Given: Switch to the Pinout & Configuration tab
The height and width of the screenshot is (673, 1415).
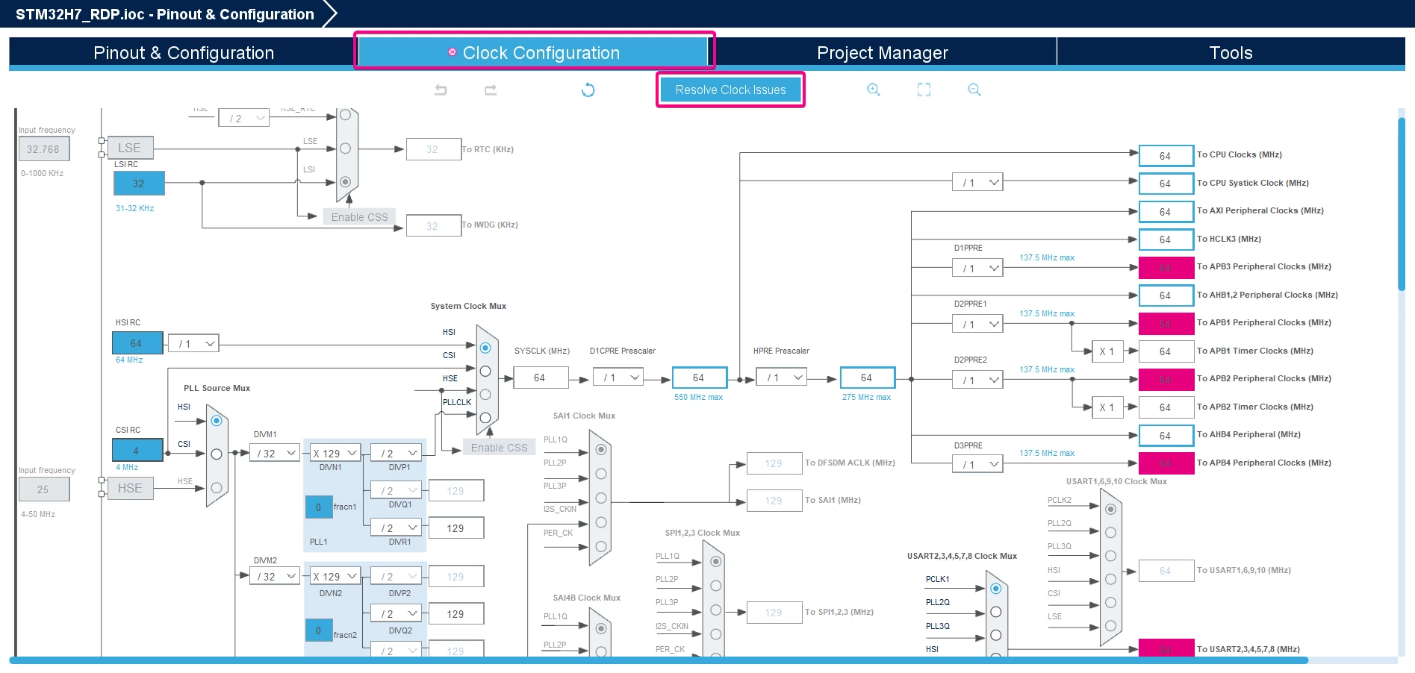Looking at the screenshot, I should [184, 53].
